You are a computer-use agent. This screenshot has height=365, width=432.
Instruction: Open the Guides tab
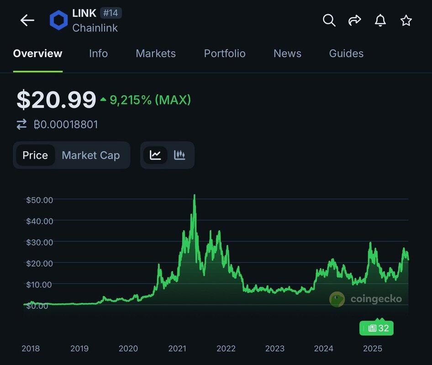coord(346,53)
